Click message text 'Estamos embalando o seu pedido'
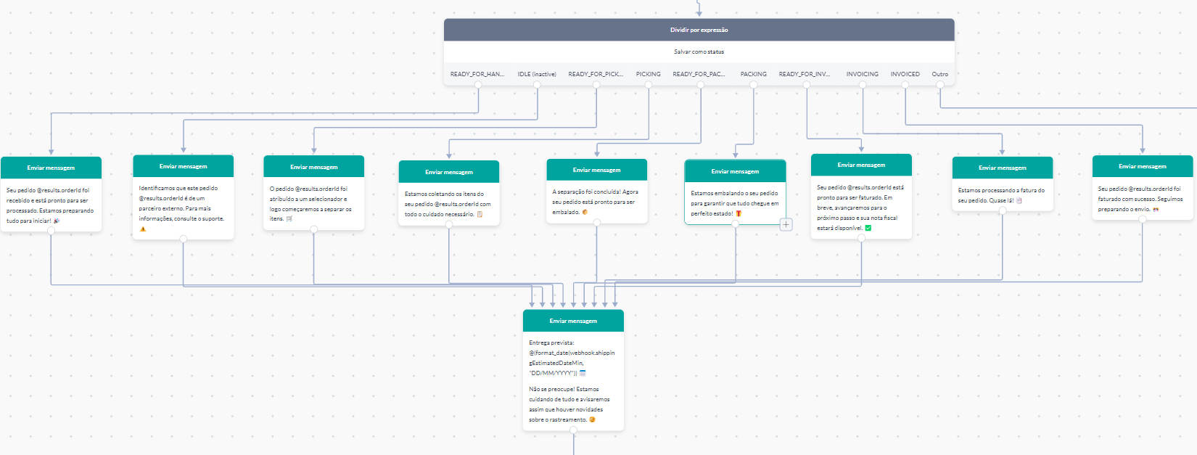1197x455 pixels. point(735,203)
